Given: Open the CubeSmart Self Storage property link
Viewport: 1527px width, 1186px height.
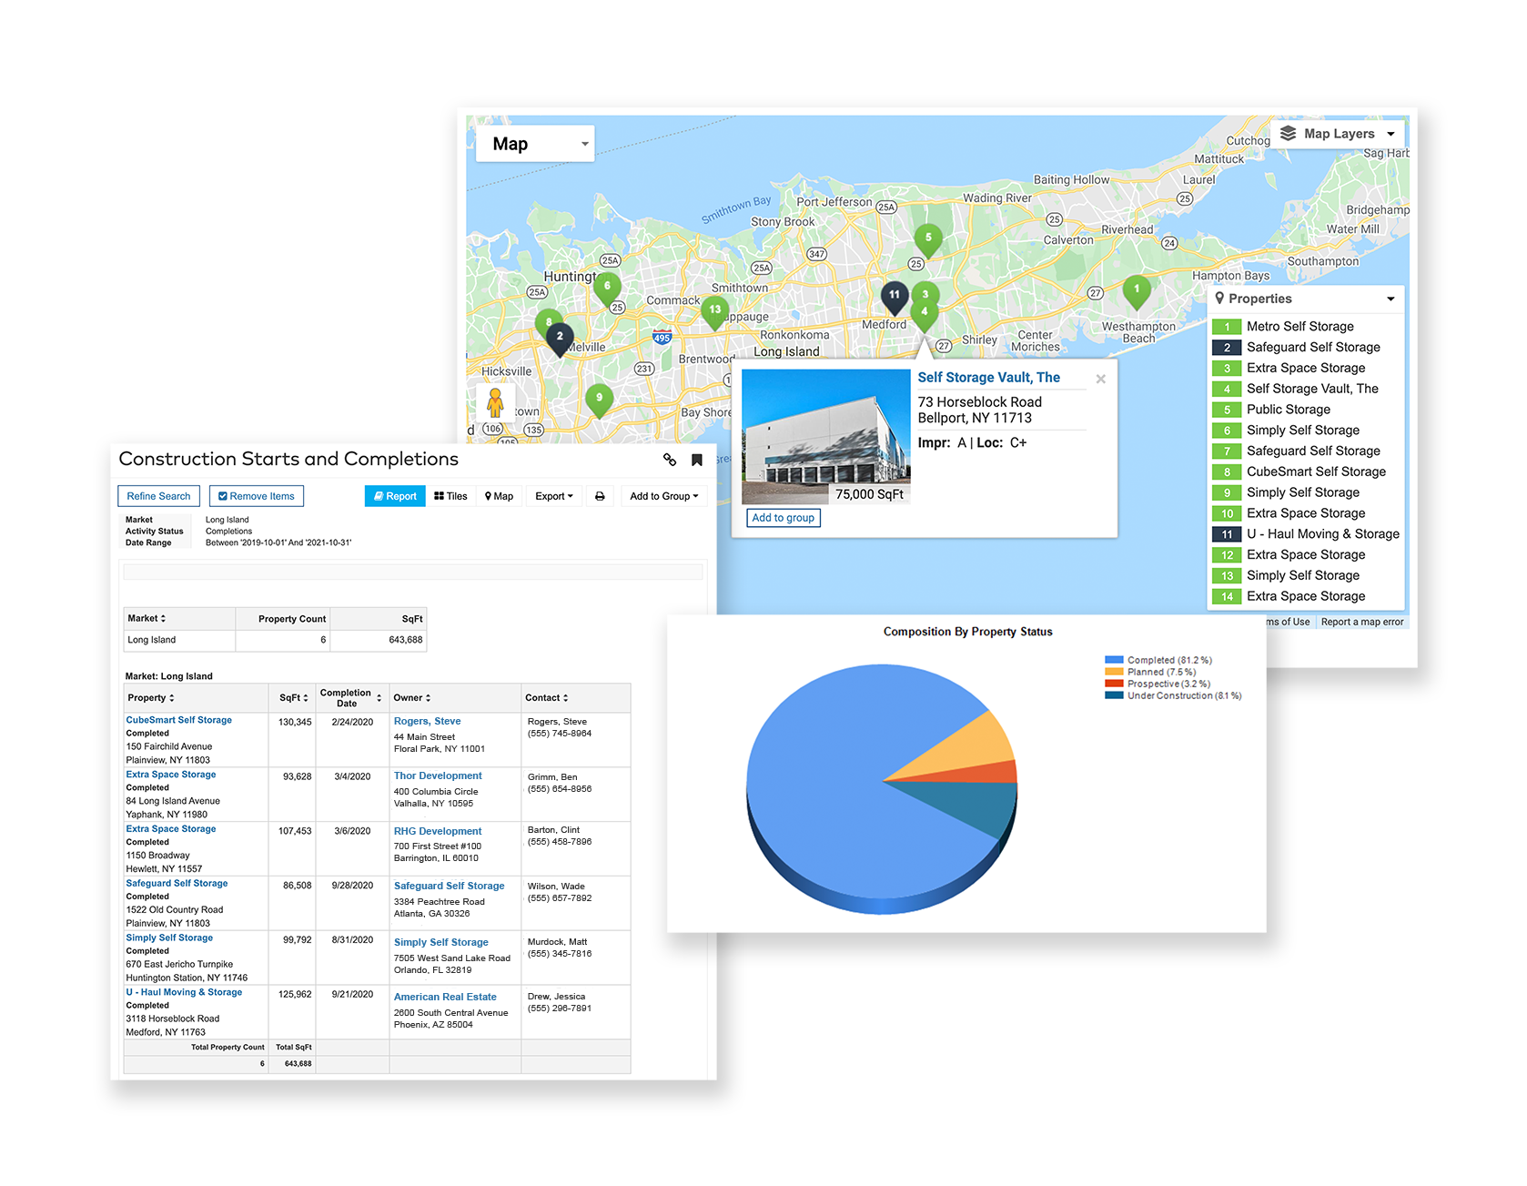Looking at the screenshot, I should [x=178, y=720].
